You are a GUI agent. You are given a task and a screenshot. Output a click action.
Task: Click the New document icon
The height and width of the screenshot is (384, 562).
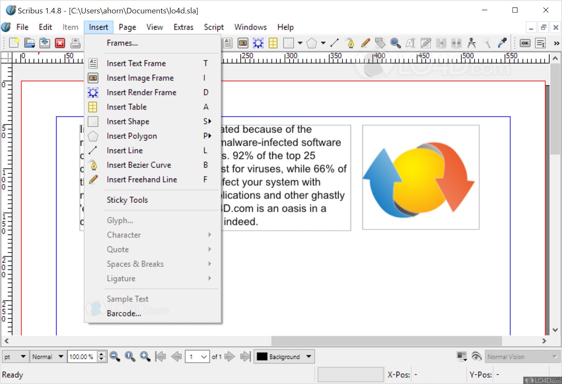click(14, 43)
